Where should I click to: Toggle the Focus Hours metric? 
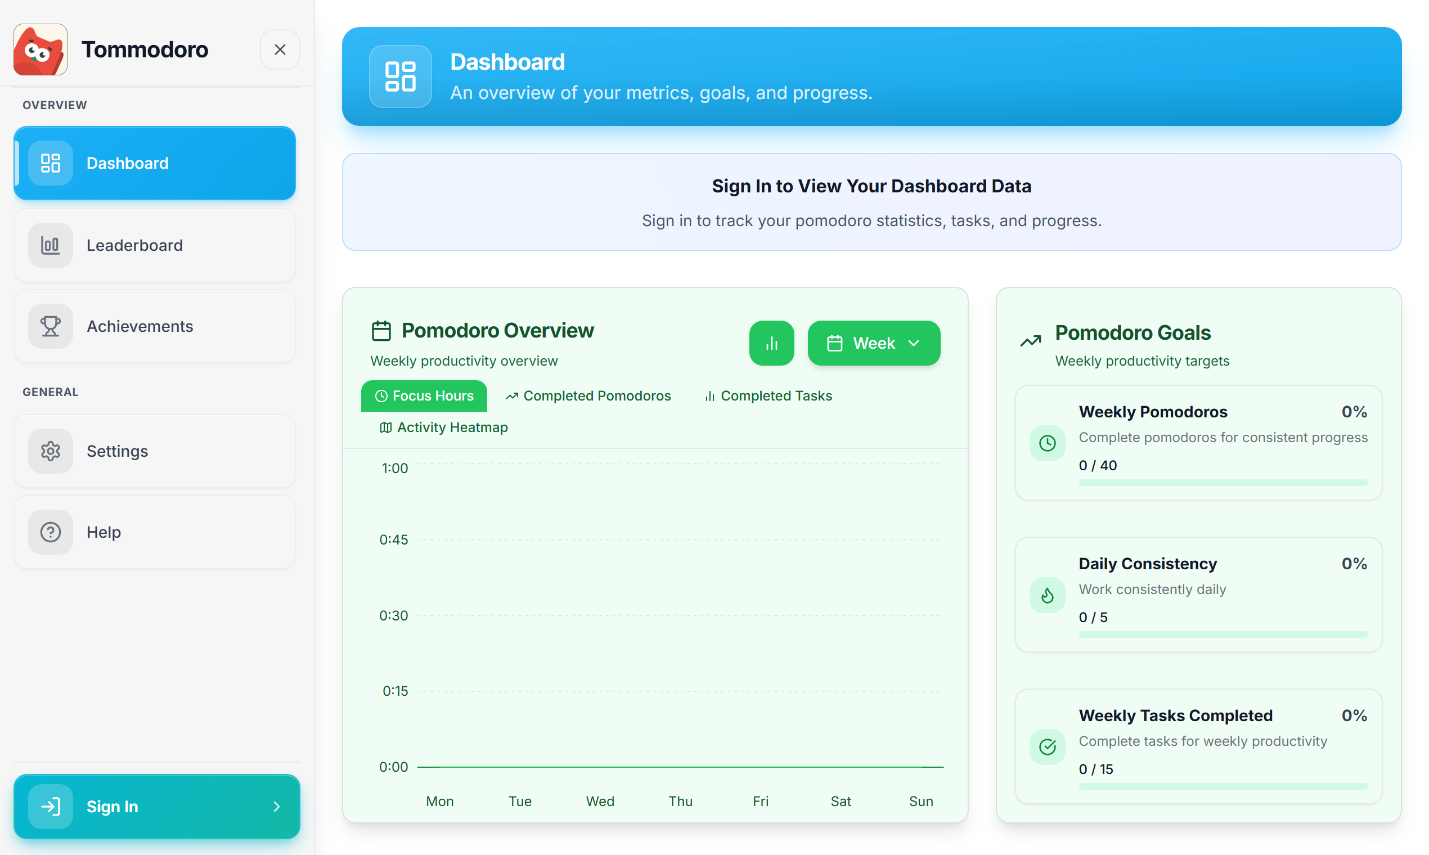[x=424, y=396]
